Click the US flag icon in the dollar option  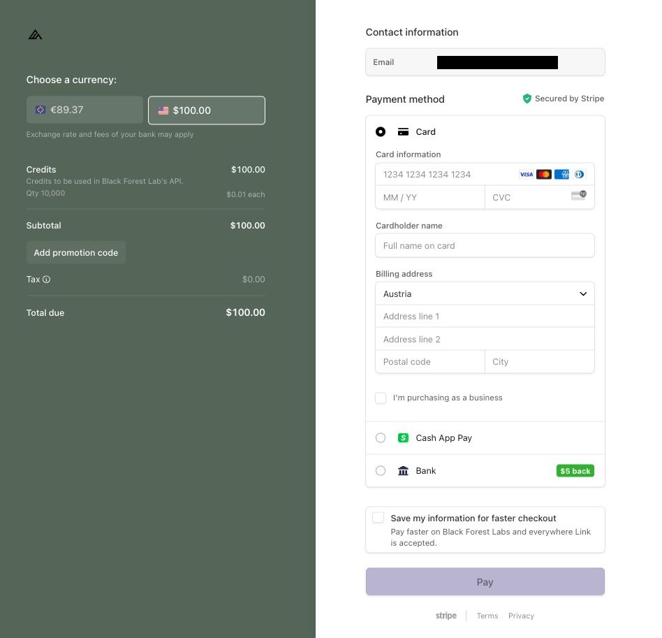(x=163, y=110)
